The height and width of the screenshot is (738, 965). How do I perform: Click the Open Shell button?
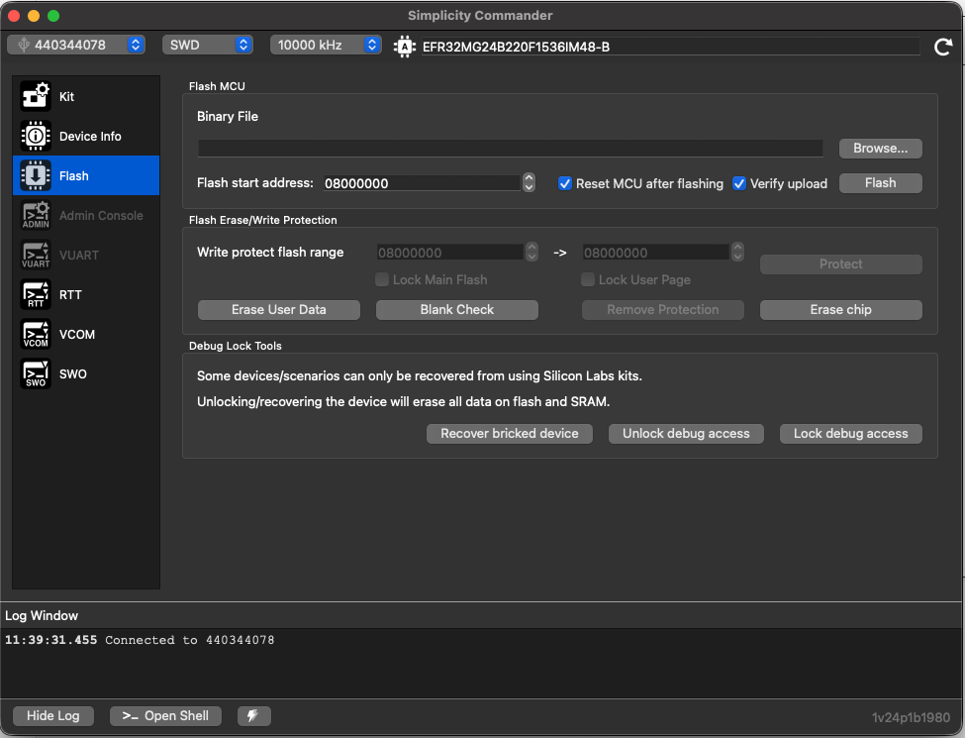click(165, 716)
